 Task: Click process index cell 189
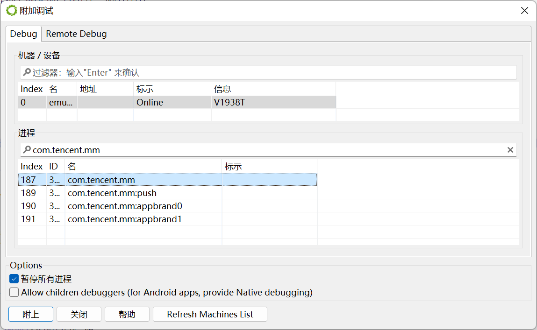[32, 193]
